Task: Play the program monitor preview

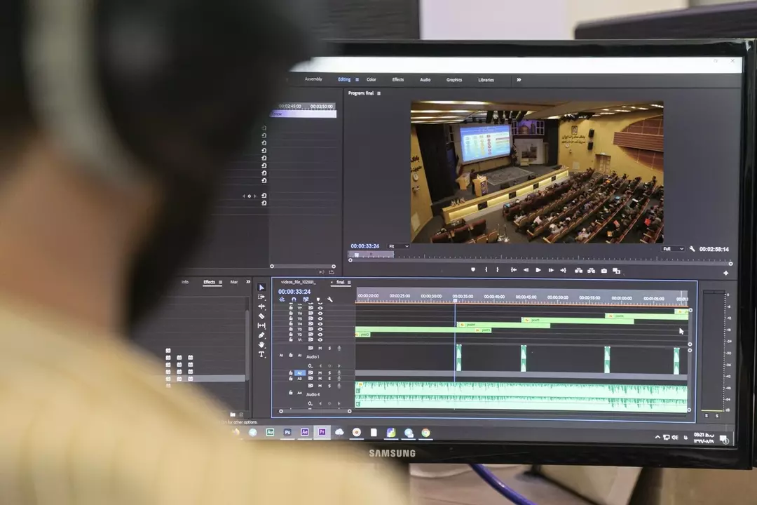Action: pyautogui.click(x=538, y=270)
